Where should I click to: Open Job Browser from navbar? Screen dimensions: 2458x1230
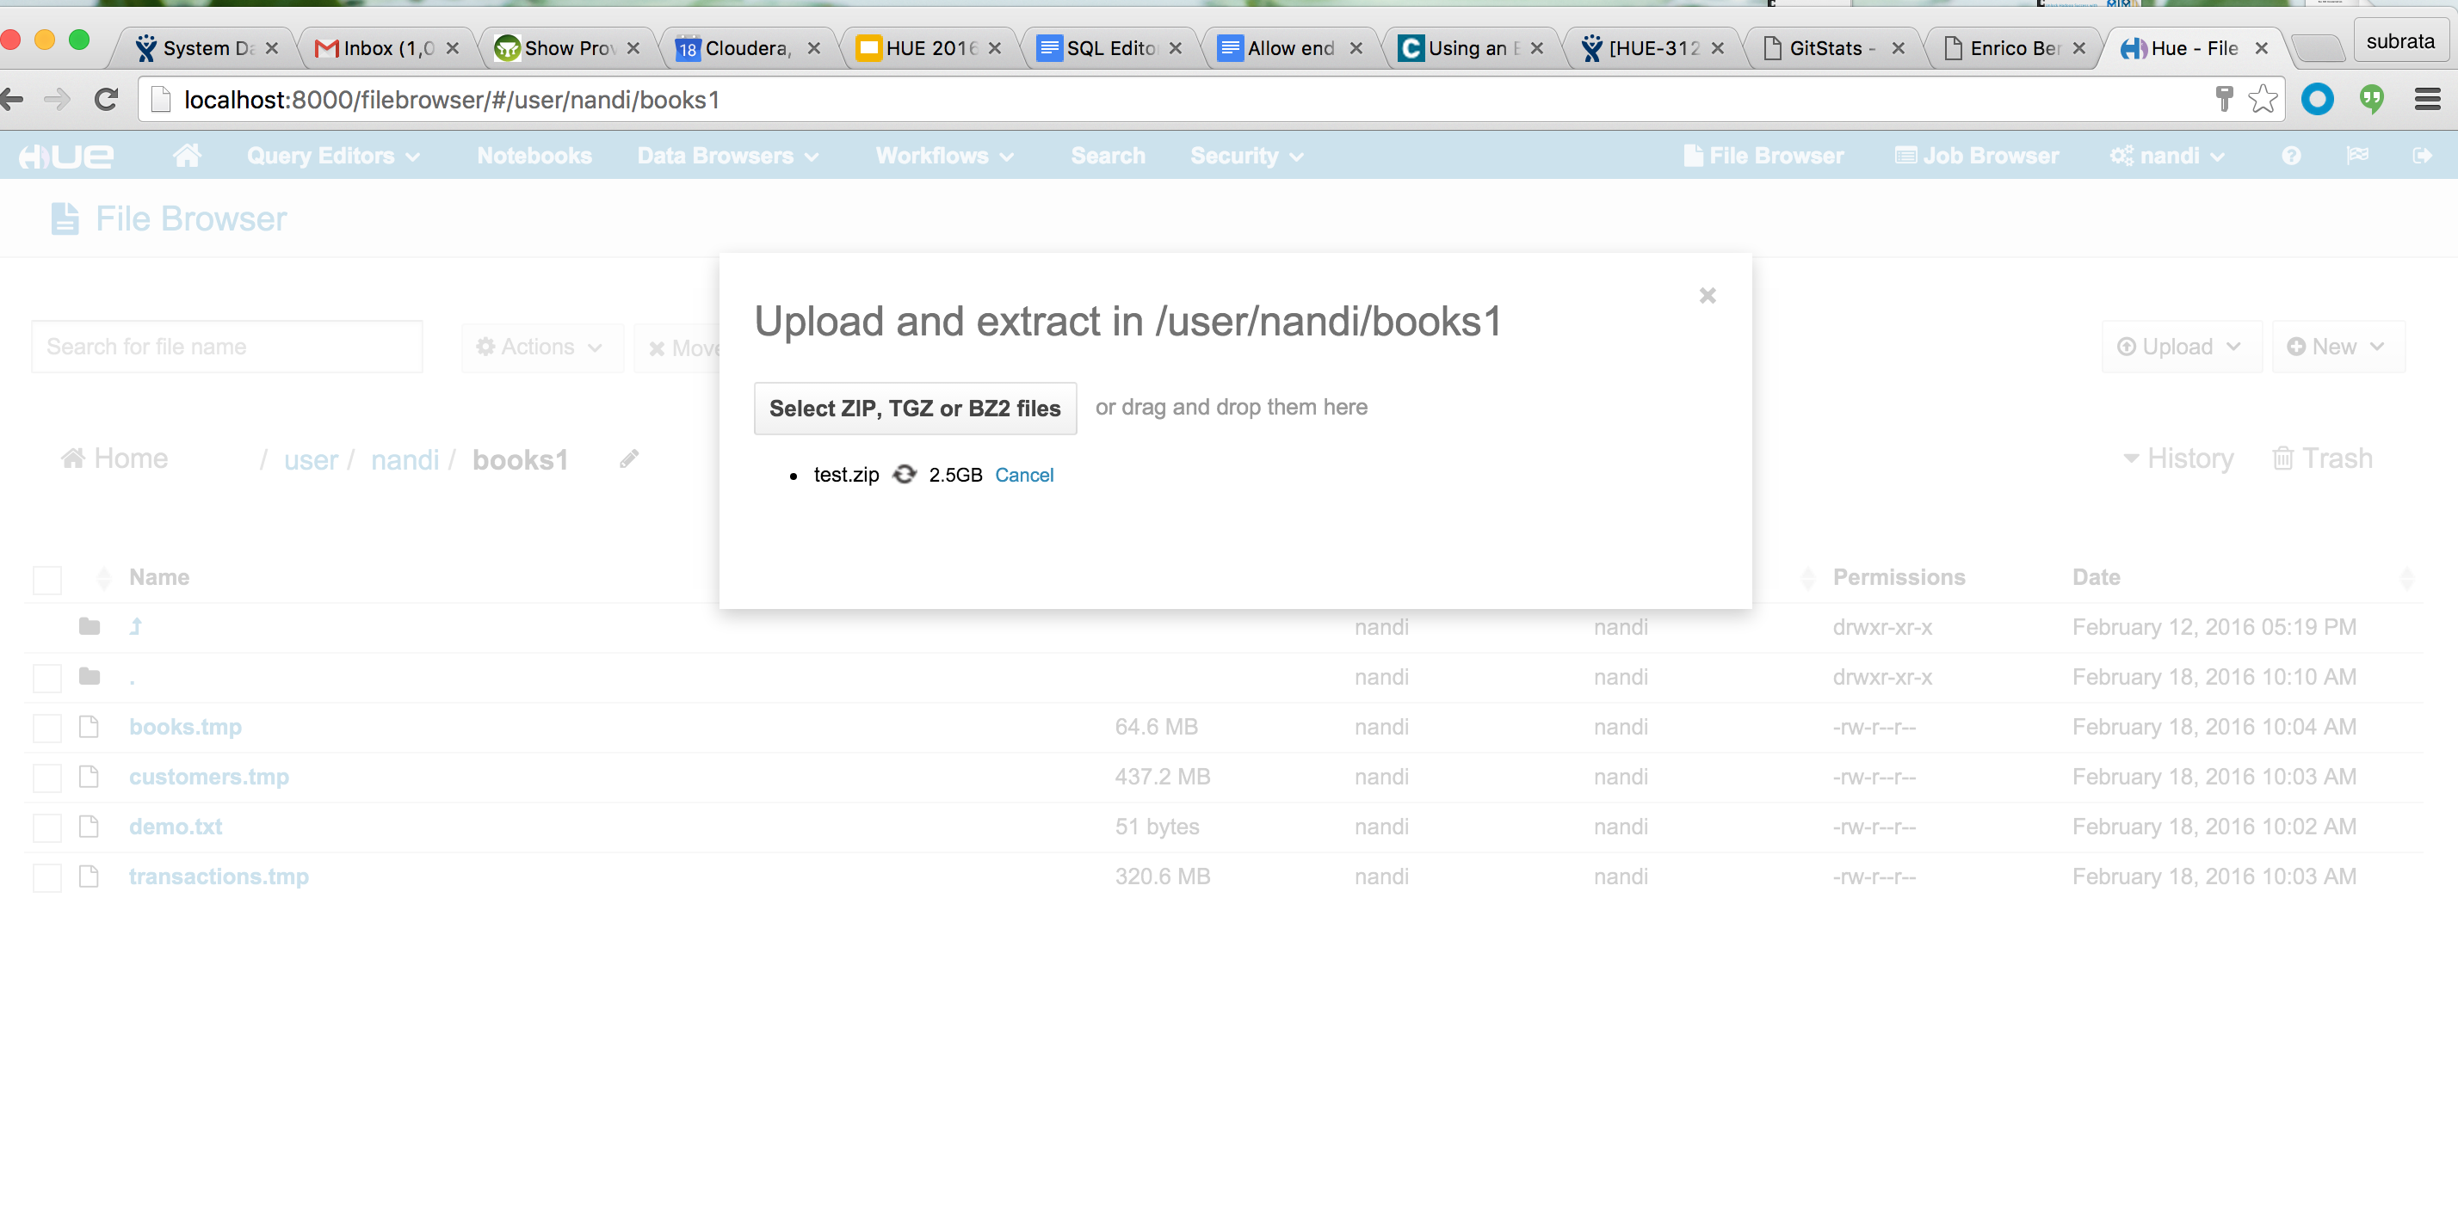point(1976,156)
